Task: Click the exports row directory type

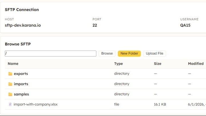Action: (122, 73)
